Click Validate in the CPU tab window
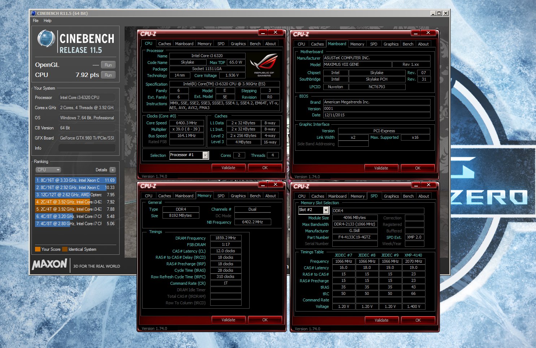Image resolution: width=536 pixels, height=348 pixels. click(x=228, y=168)
